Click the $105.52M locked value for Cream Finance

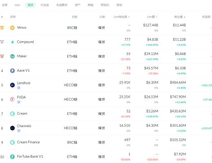178,140
